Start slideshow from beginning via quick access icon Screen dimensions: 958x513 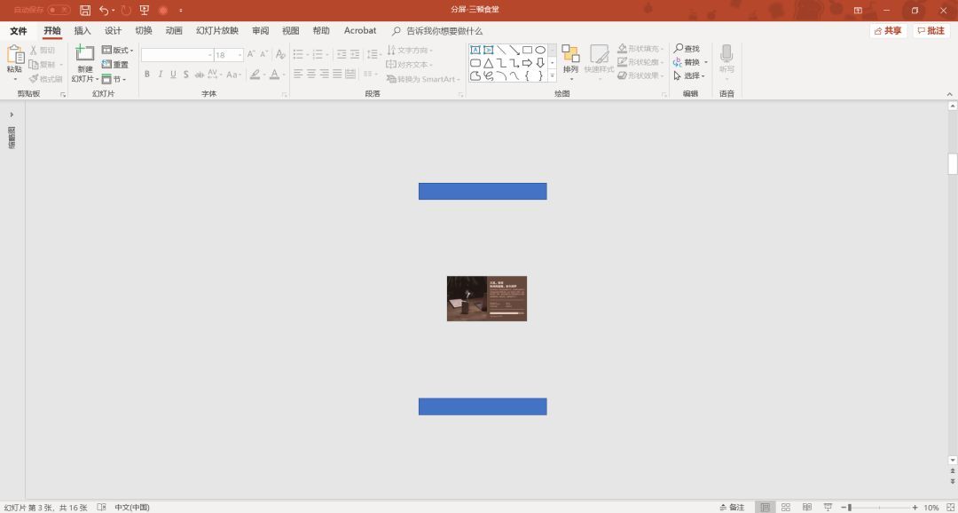(x=144, y=11)
